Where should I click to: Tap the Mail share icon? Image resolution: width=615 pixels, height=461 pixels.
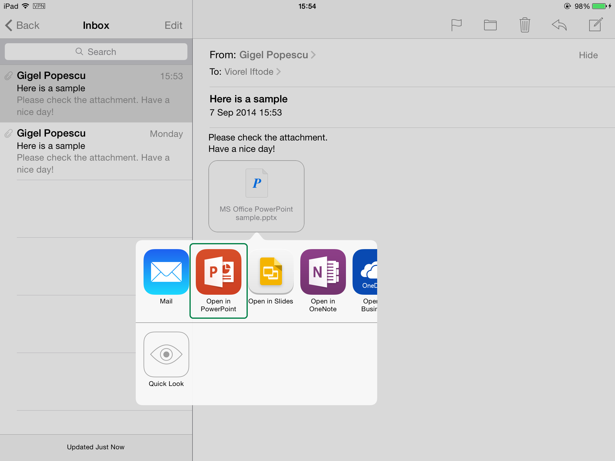[166, 277]
